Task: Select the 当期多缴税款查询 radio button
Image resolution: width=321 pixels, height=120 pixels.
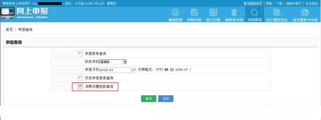Action: [80, 87]
